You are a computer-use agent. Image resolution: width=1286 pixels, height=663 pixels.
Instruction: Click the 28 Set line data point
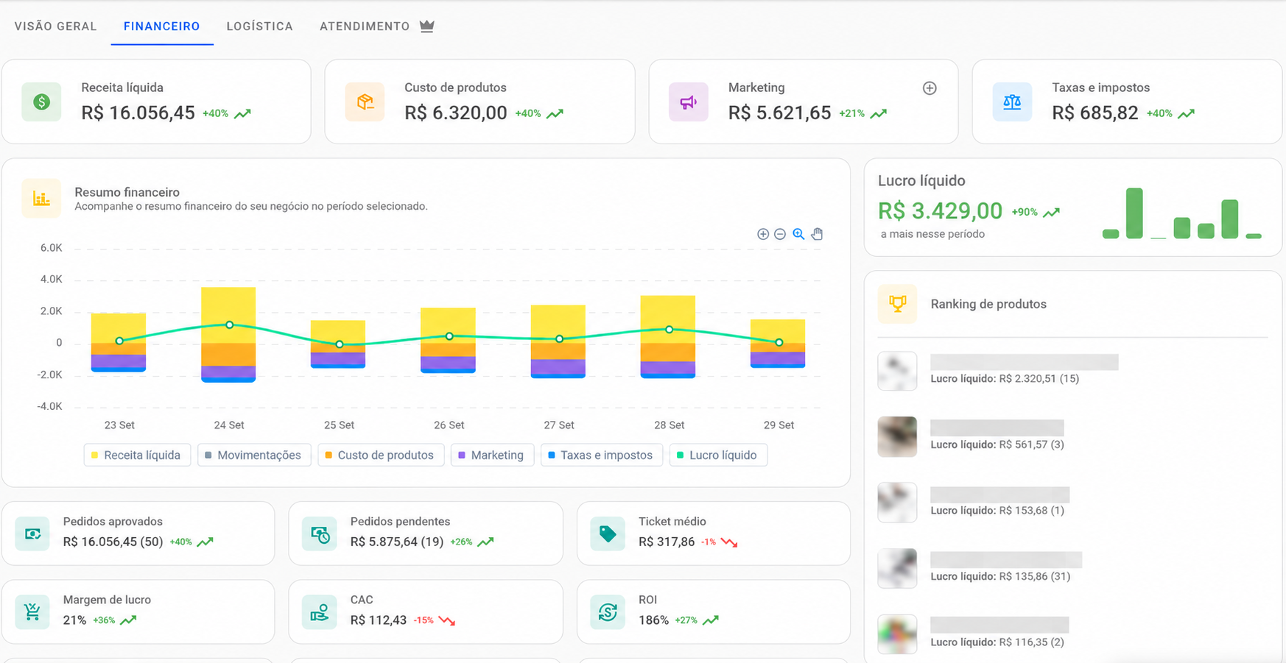(669, 330)
